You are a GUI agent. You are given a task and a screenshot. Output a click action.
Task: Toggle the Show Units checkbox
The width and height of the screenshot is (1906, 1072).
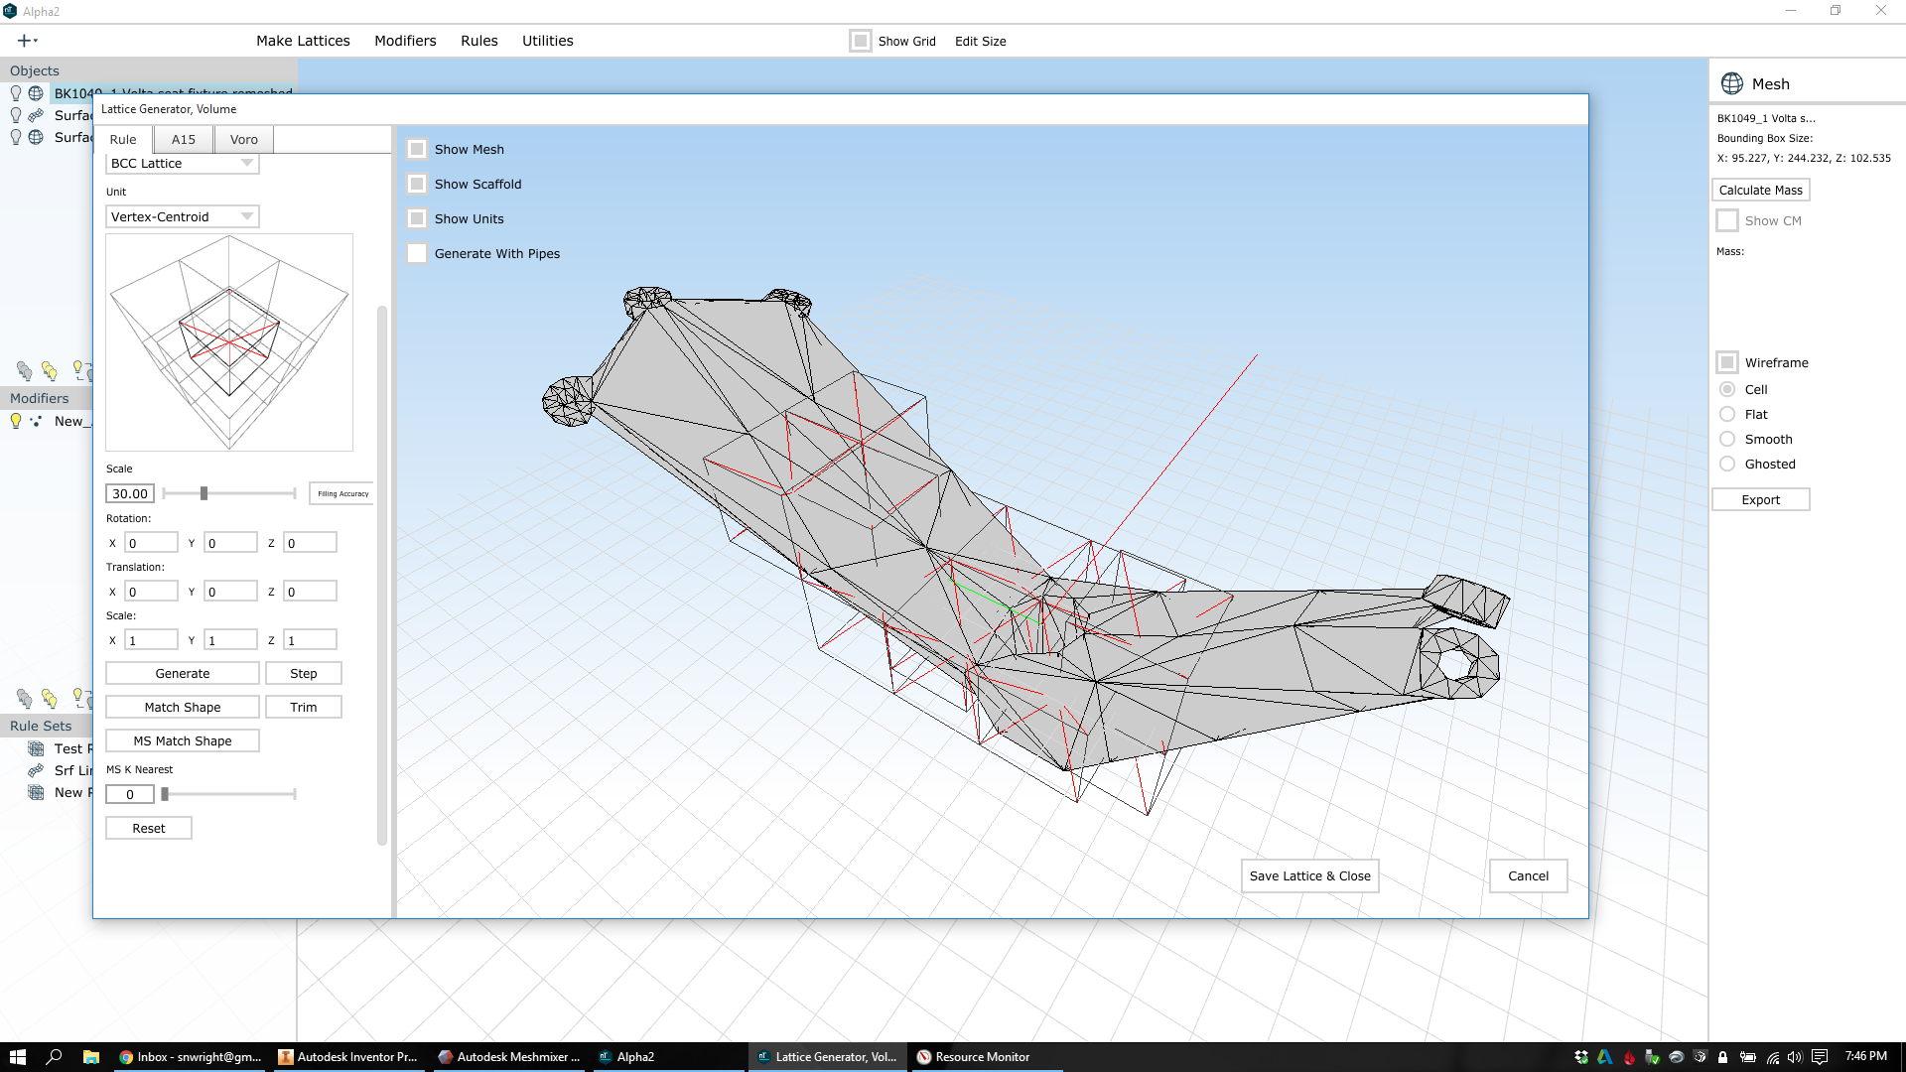click(417, 218)
